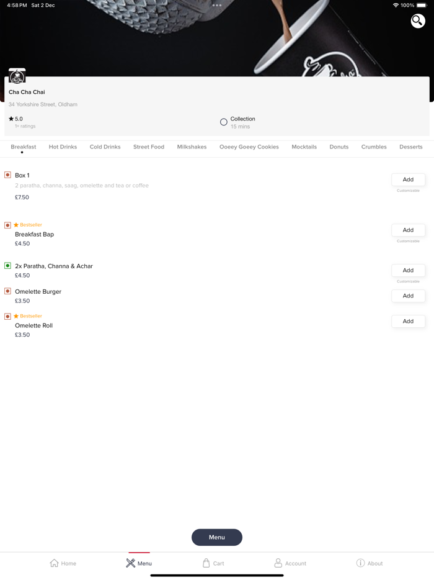Tap the hero banner image of coffee cup
434x580 pixels.
point(217,38)
